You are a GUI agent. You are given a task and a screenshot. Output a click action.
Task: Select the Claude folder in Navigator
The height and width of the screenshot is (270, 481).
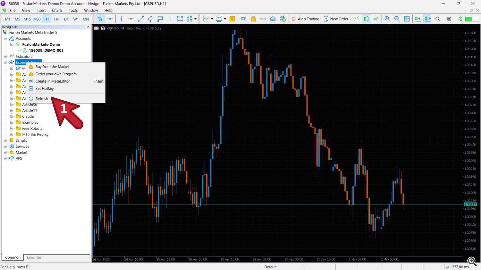coord(28,116)
